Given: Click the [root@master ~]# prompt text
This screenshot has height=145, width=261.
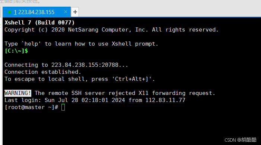Looking at the screenshot, I should (31, 107).
